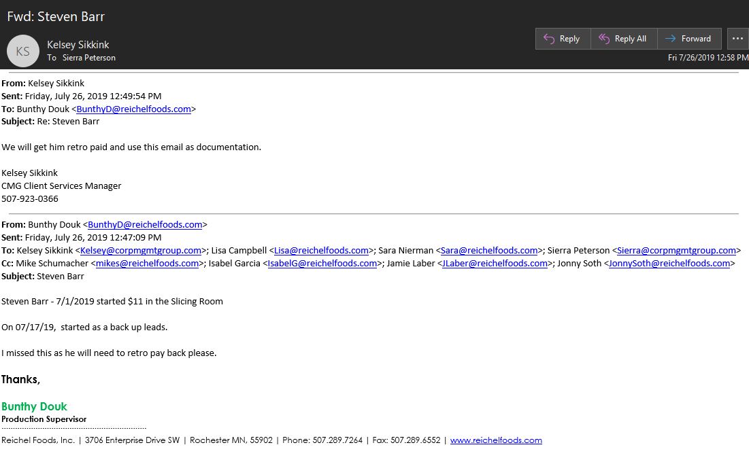Click the Forward arrow icon
749x460 pixels.
[671, 39]
